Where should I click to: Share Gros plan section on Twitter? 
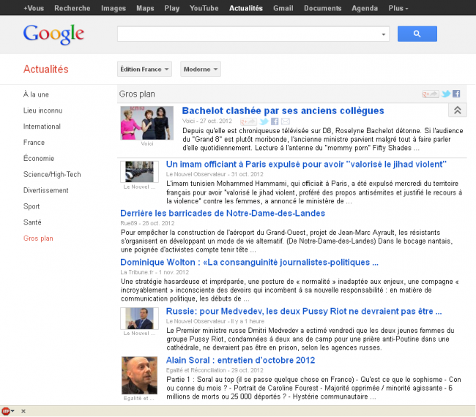pyautogui.click(x=446, y=94)
